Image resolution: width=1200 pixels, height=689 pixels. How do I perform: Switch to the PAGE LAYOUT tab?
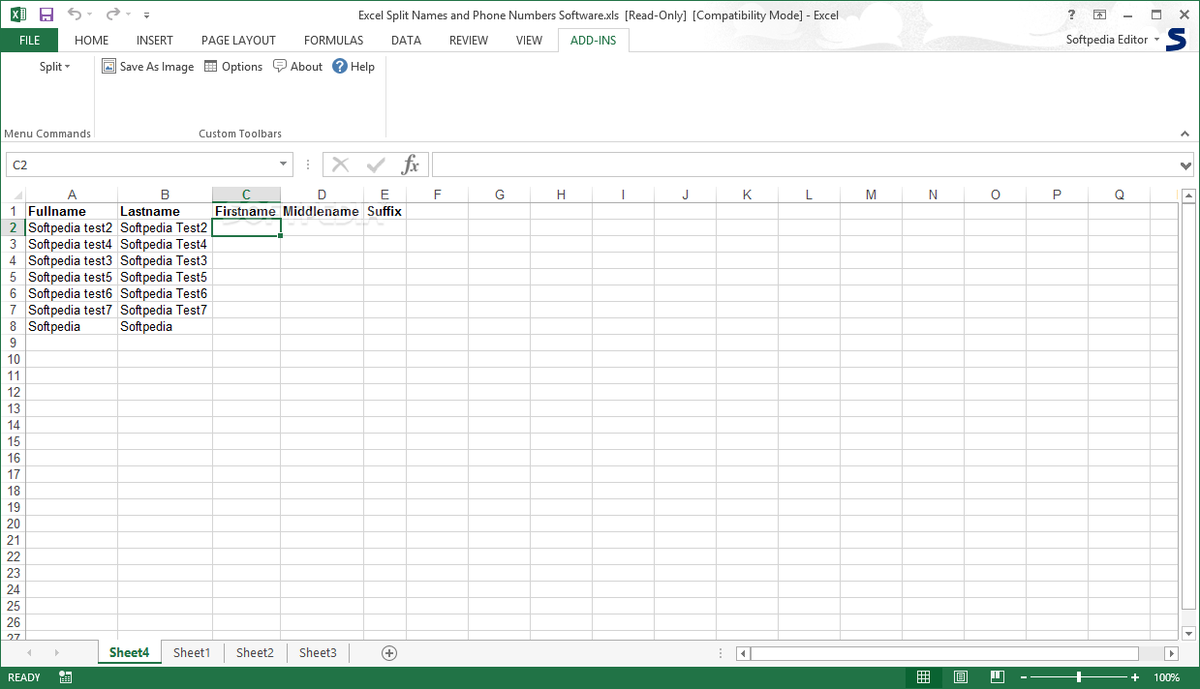238,40
